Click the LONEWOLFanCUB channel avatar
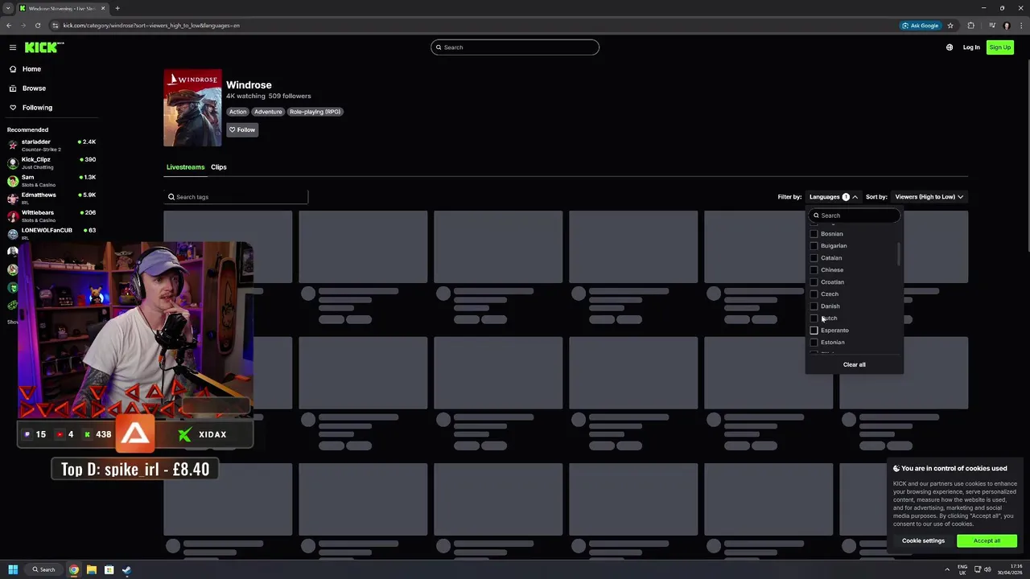The height and width of the screenshot is (579, 1030). coord(13,233)
